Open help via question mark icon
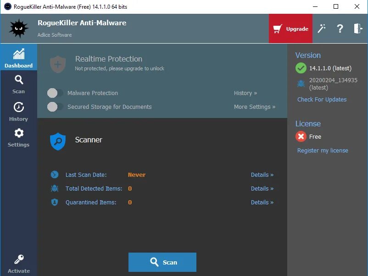 340,28
